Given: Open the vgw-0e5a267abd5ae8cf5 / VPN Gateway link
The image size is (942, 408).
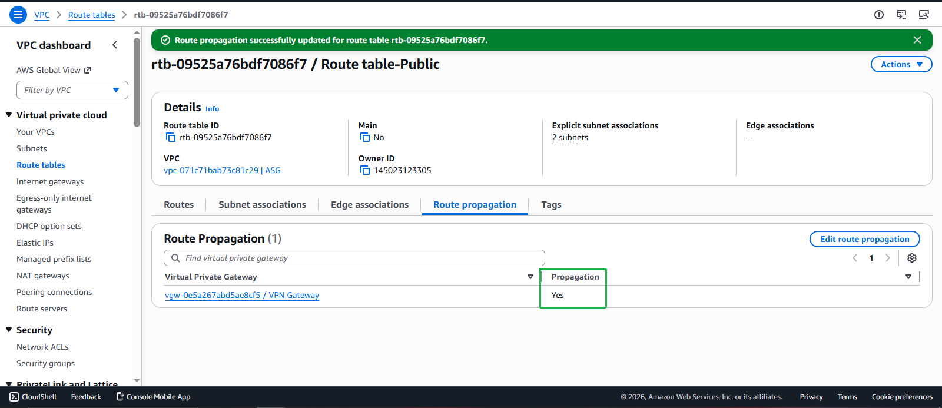Looking at the screenshot, I should point(242,295).
